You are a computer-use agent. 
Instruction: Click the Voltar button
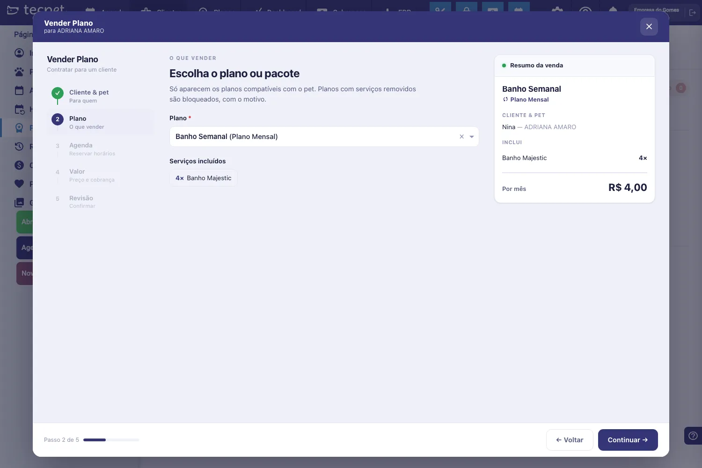pos(570,440)
